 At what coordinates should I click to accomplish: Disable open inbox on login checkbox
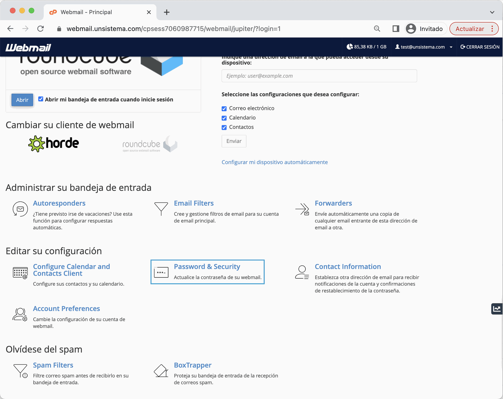41,99
